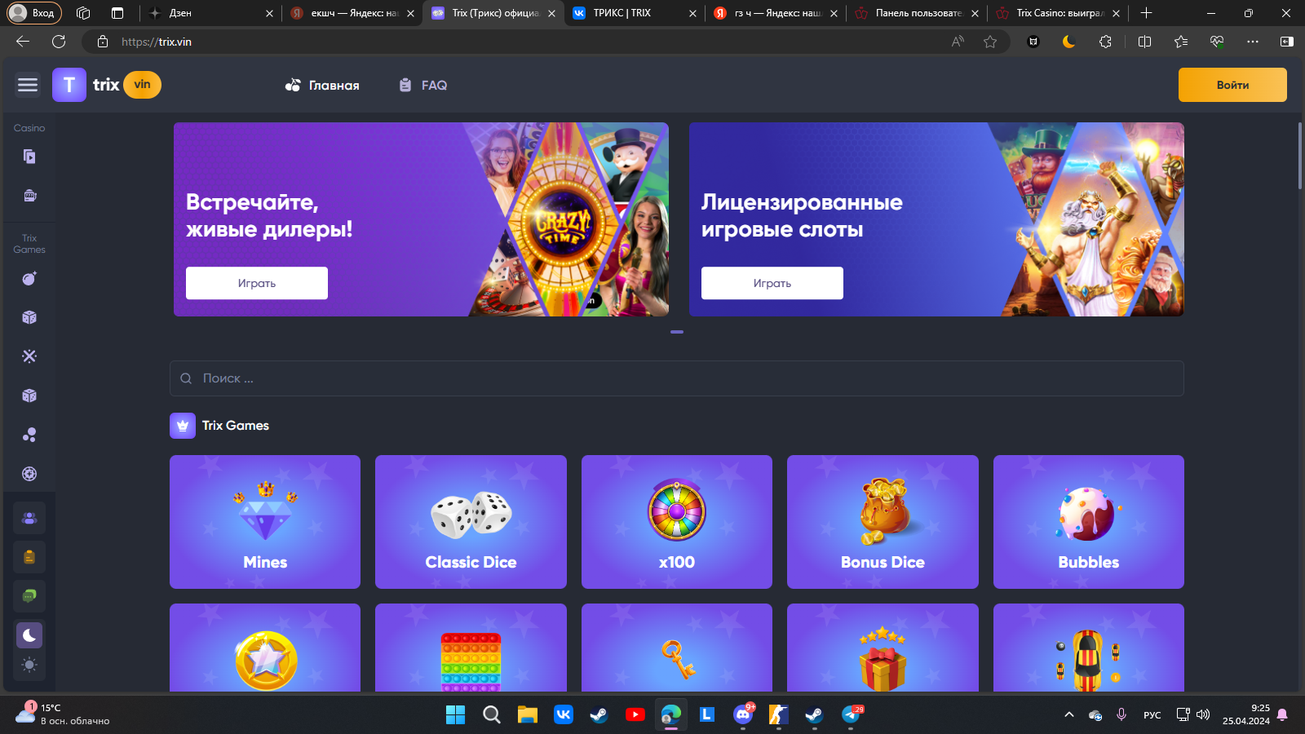Open the Windows Start menu

tap(455, 714)
